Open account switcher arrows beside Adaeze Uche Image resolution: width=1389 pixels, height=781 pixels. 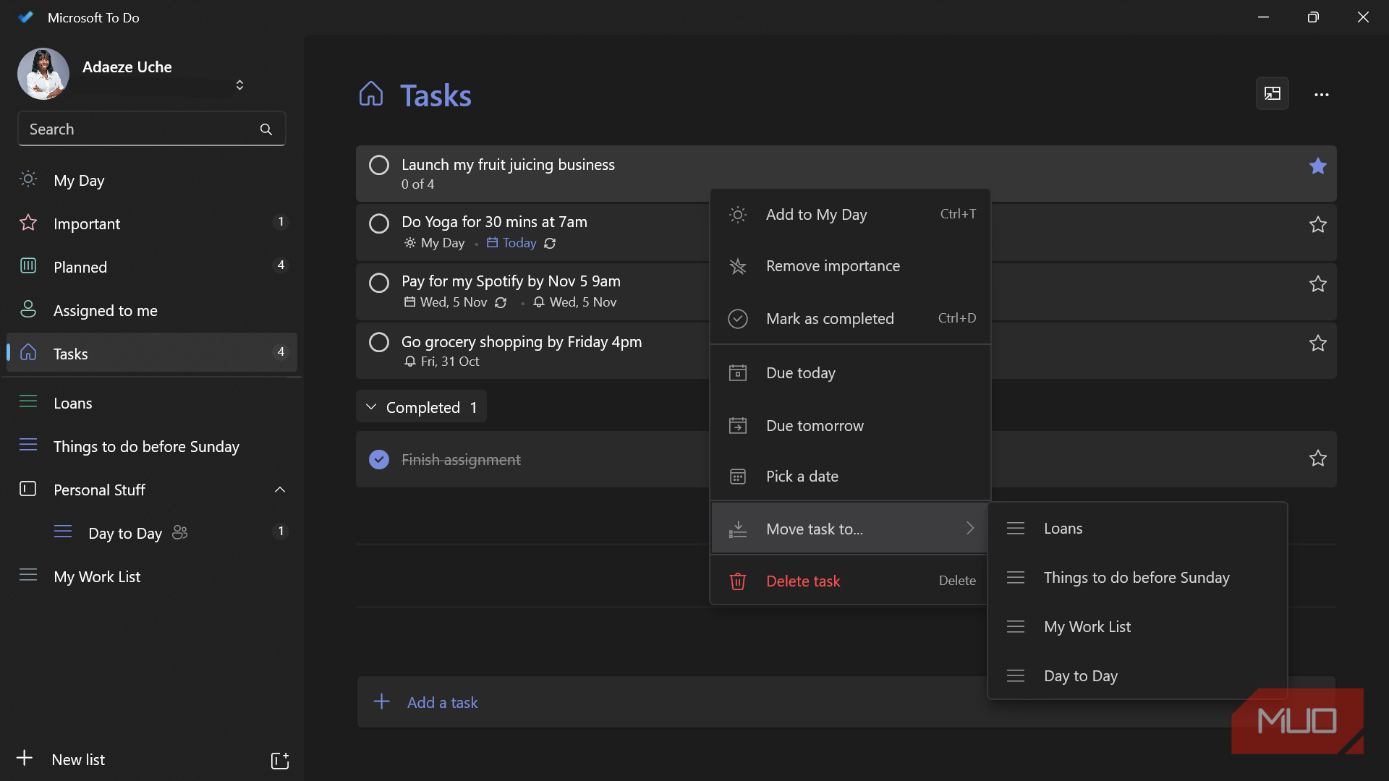pos(239,85)
